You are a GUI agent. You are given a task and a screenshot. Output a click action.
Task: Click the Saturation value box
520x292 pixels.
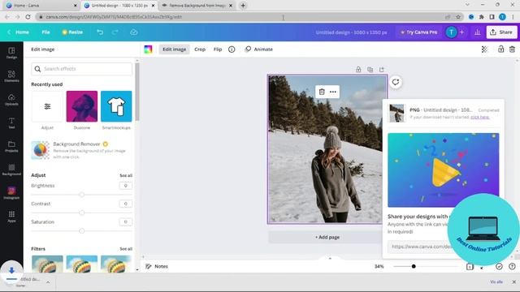[x=125, y=222]
